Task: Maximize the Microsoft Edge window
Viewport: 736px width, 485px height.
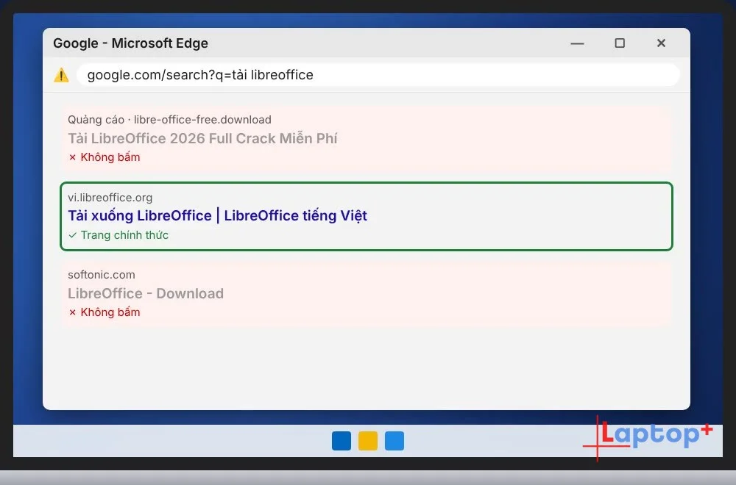Action: tap(620, 43)
